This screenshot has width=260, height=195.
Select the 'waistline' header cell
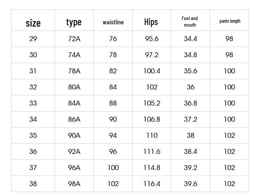point(113,22)
